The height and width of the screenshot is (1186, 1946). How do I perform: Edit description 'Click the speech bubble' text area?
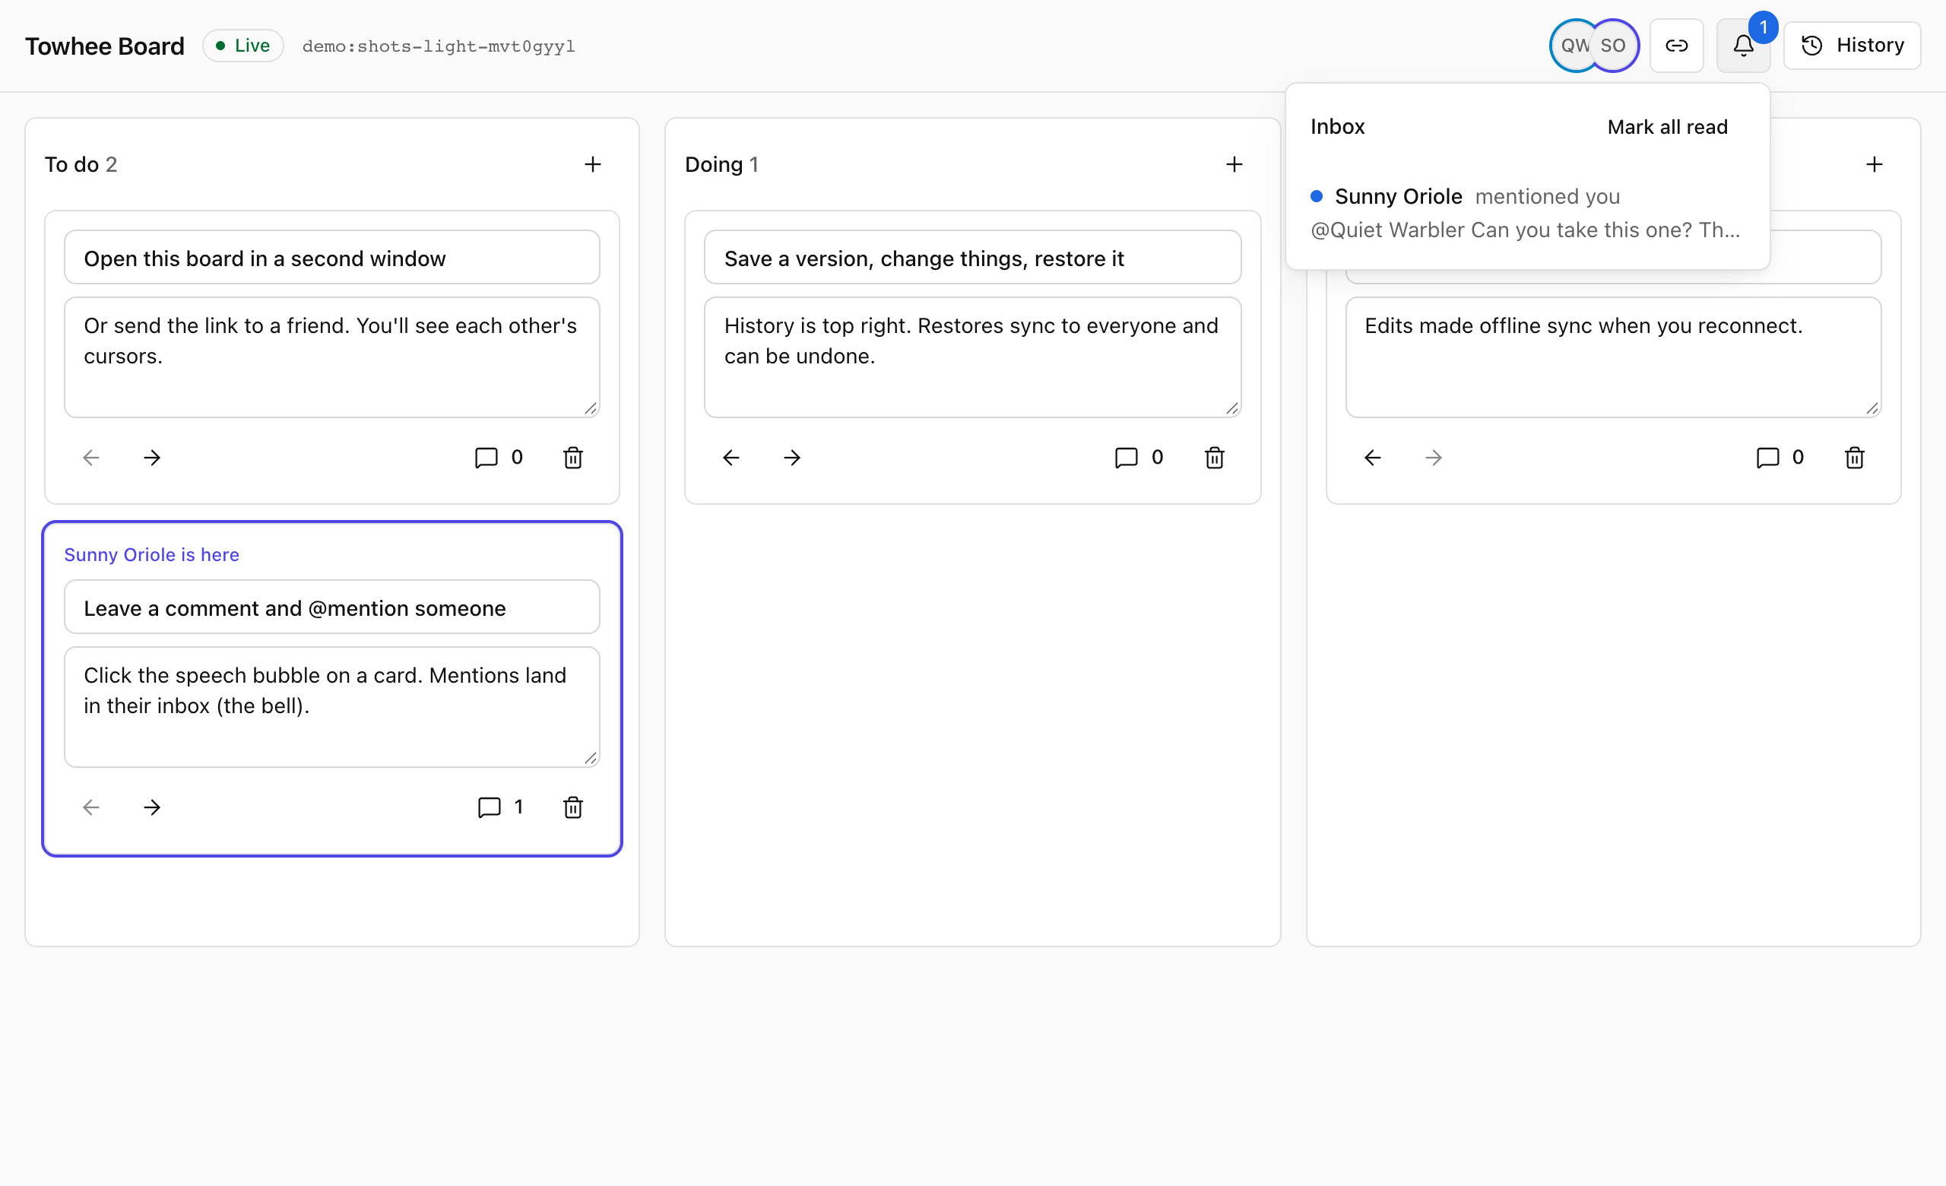click(331, 708)
